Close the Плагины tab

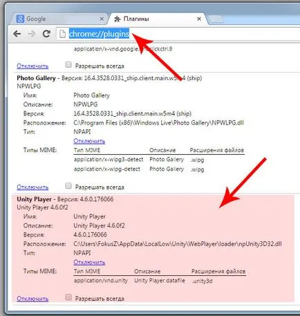[199, 19]
